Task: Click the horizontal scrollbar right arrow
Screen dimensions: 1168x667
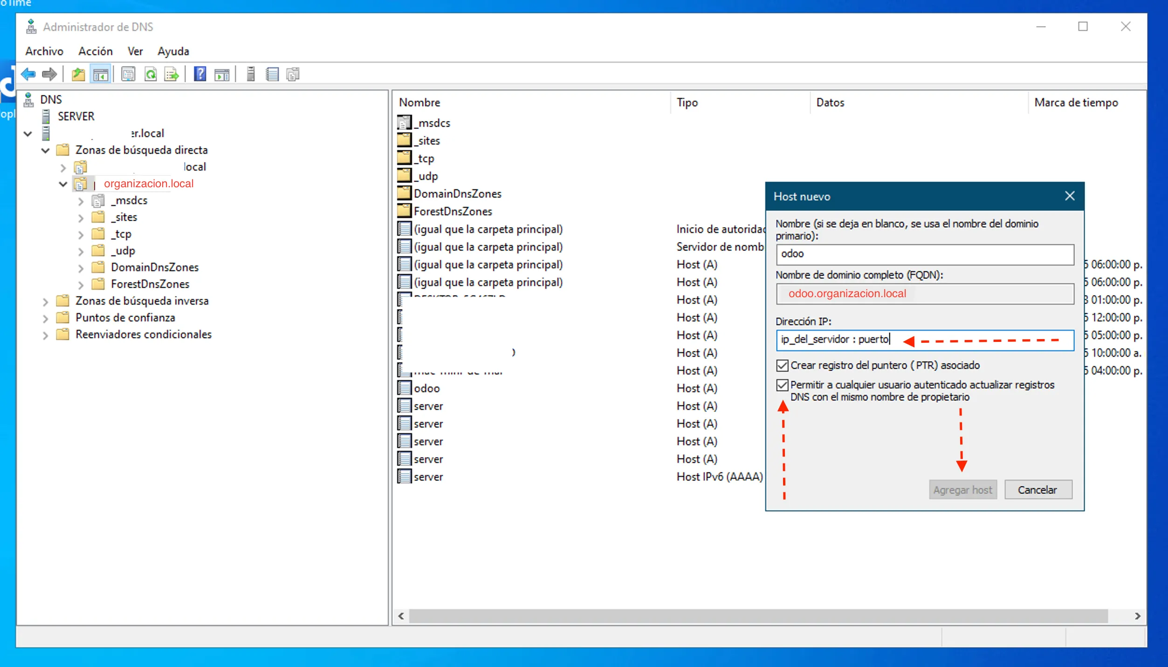Action: pos(1137,616)
